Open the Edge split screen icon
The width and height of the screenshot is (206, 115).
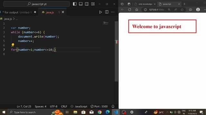click(x=191, y=10)
